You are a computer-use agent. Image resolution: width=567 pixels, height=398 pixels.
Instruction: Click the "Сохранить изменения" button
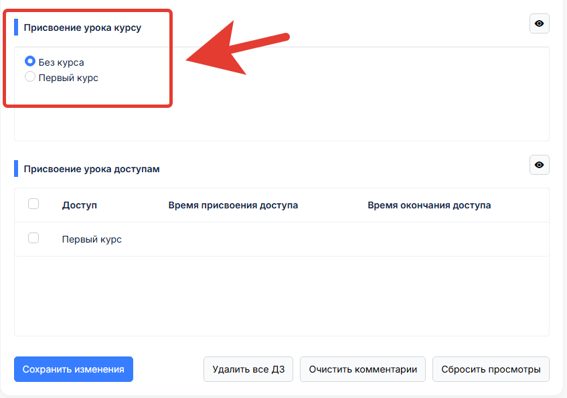click(x=74, y=369)
